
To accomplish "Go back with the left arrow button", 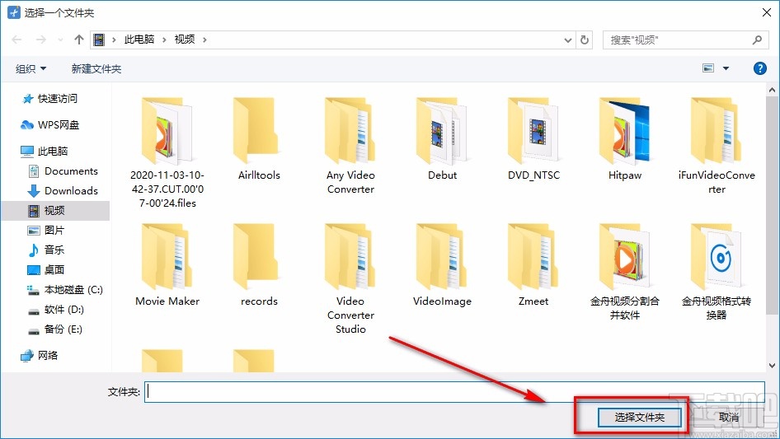I will (x=17, y=40).
